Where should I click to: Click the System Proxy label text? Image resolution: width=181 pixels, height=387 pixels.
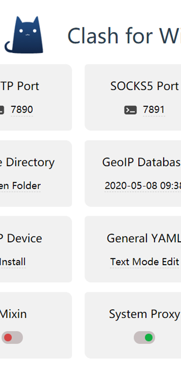coord(145,314)
